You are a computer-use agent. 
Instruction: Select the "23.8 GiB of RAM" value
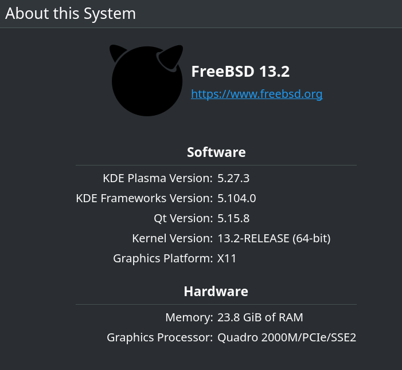tap(260, 317)
